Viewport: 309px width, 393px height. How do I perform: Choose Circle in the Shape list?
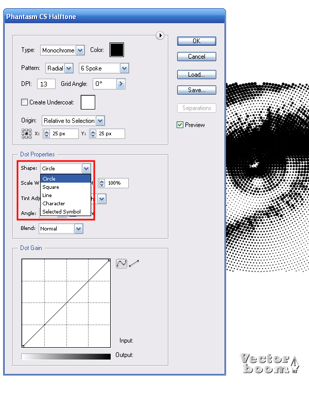pos(65,178)
